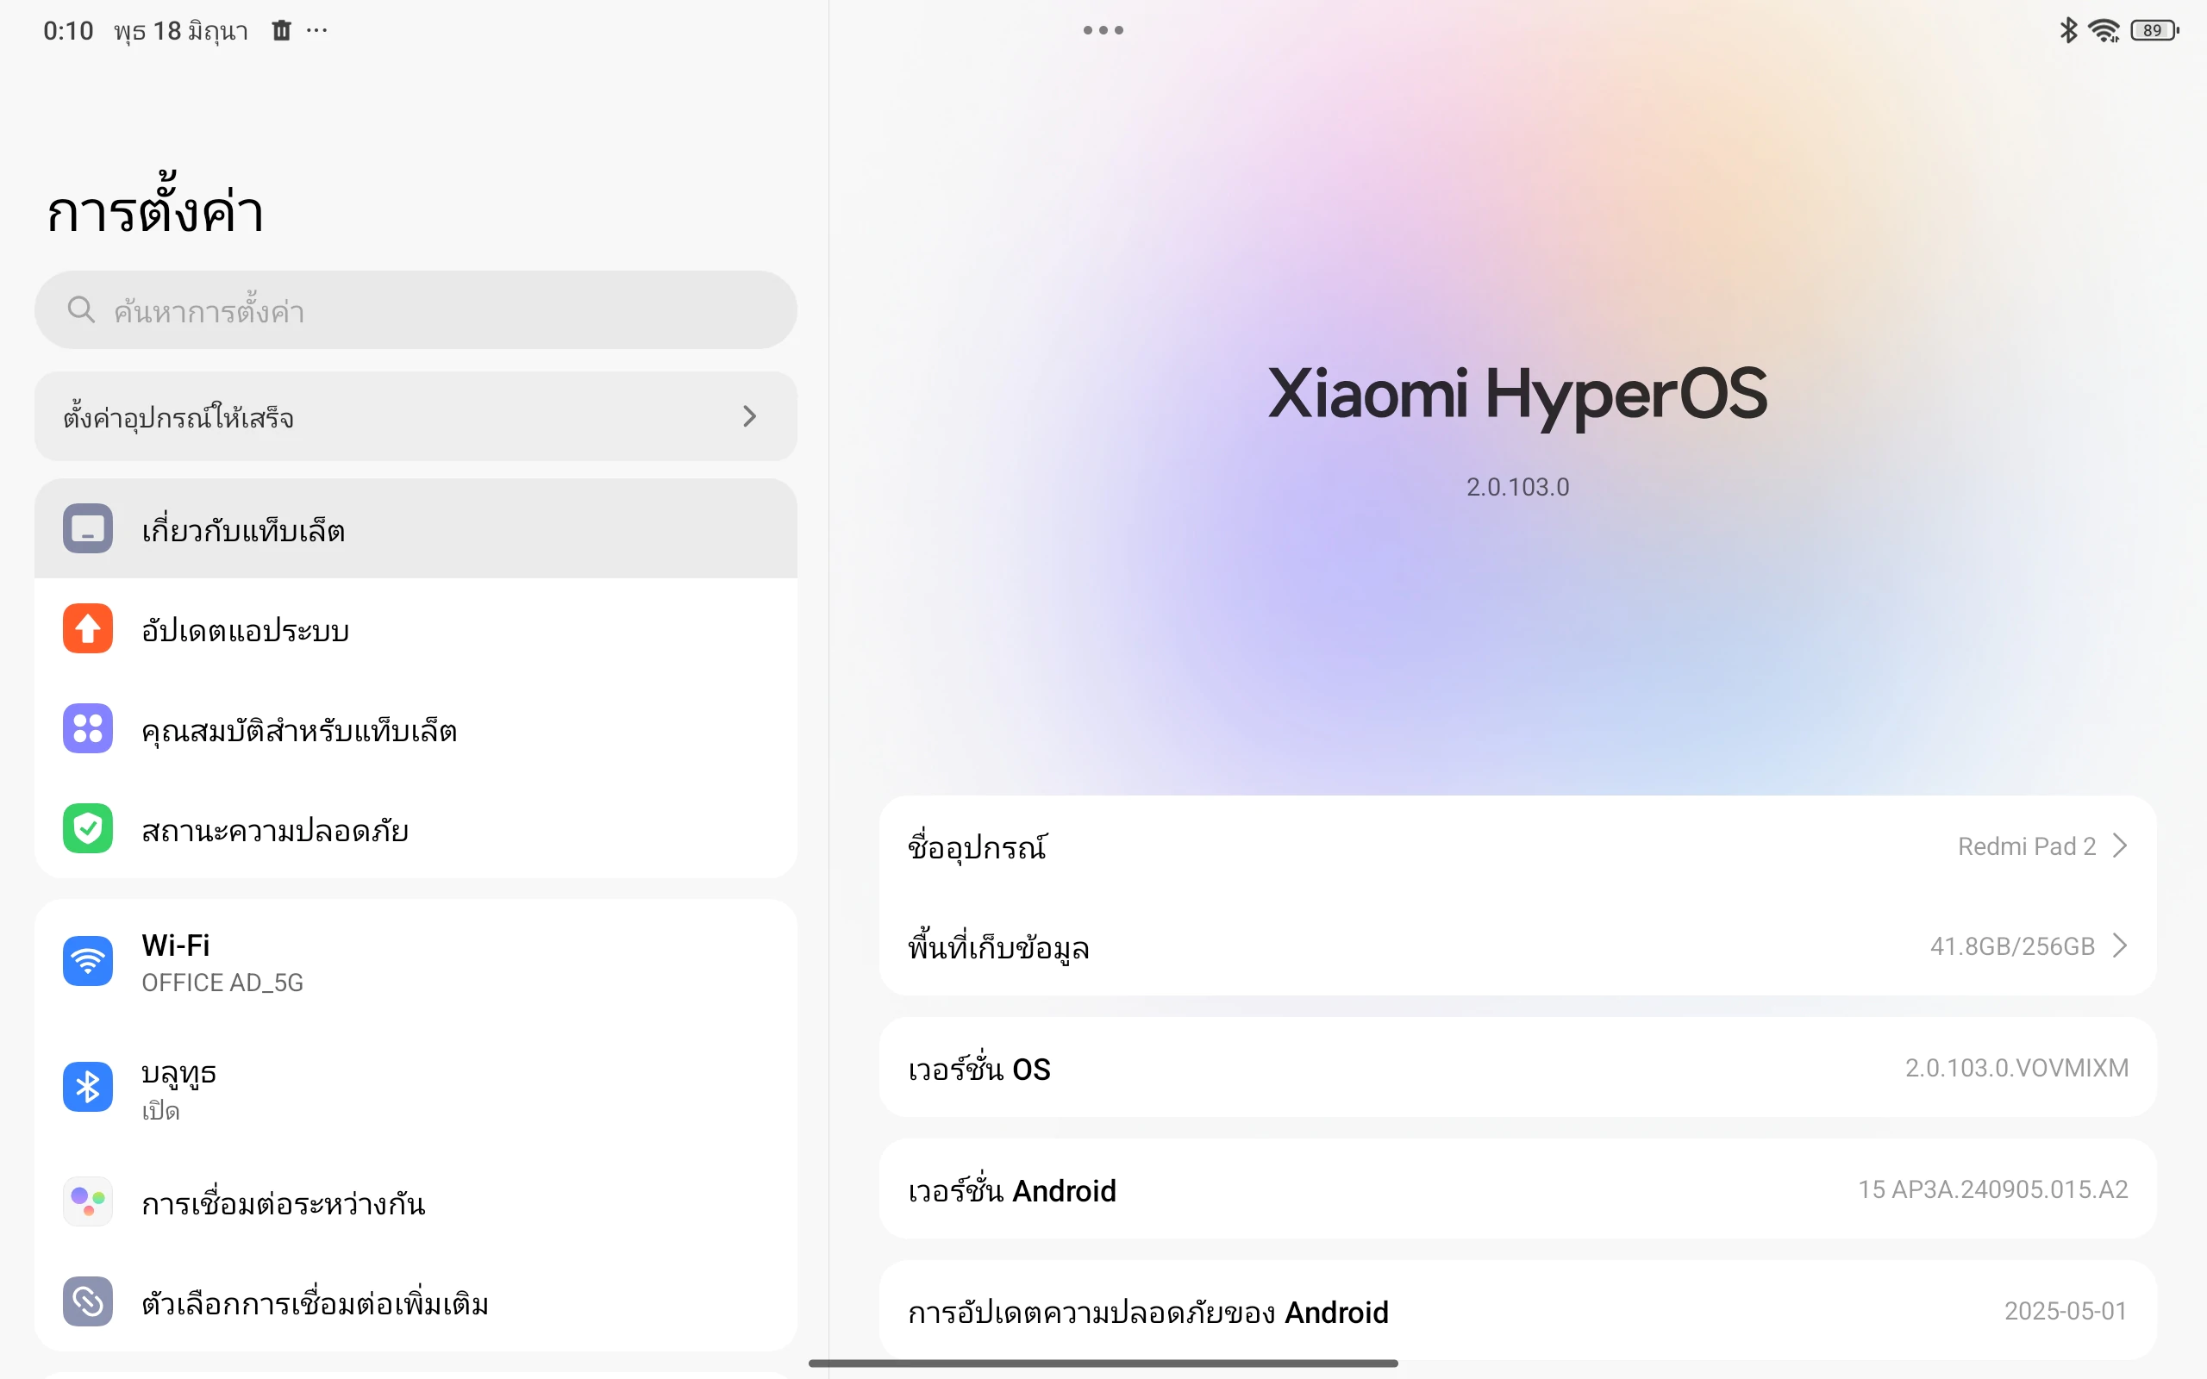Tap OFFICE AD_5G network name
This screenshot has width=2207, height=1379.
222,983
